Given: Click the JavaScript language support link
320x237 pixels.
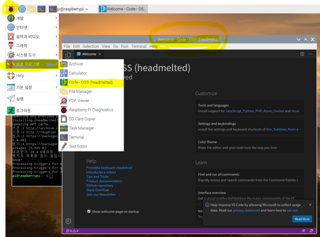Looking at the screenshot, I should pyautogui.click(x=233, y=111).
